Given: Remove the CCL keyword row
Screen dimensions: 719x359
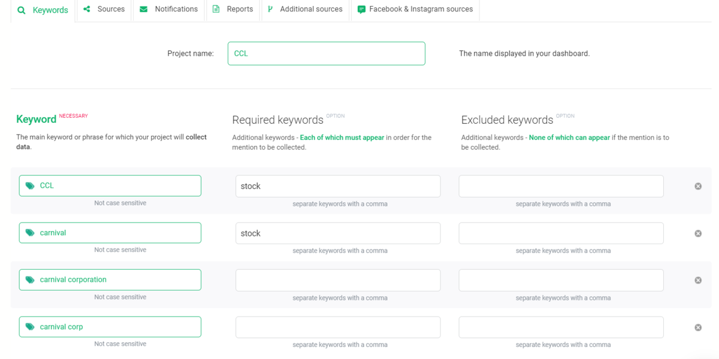Looking at the screenshot, I should tap(698, 186).
